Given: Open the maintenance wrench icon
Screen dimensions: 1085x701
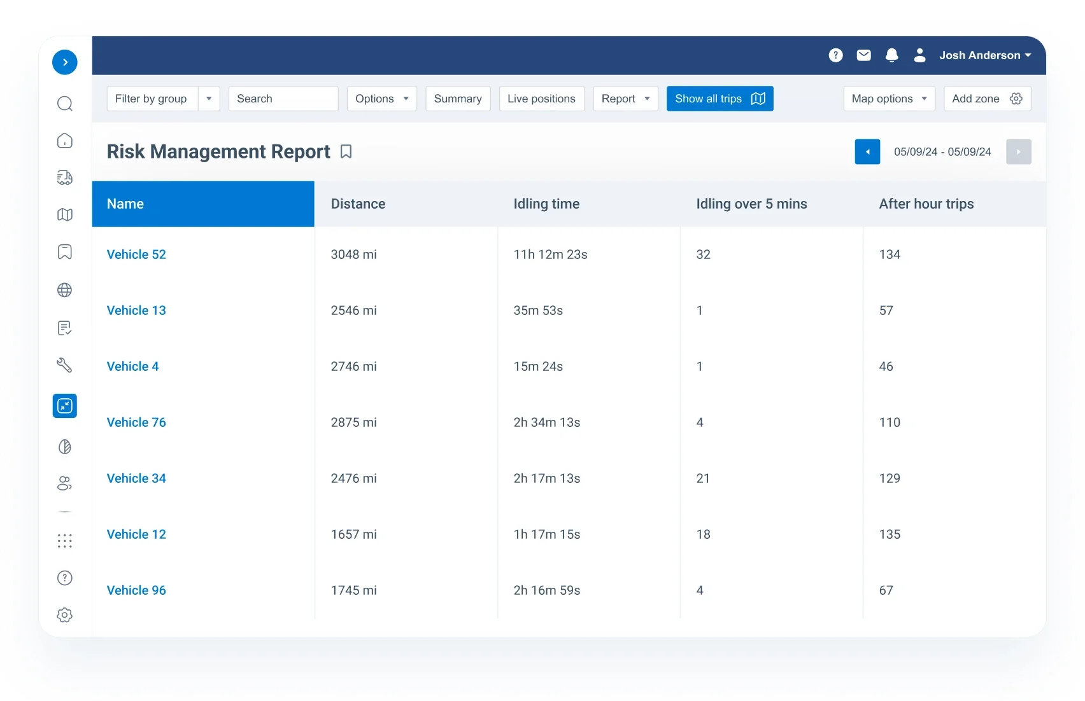Looking at the screenshot, I should [65, 365].
